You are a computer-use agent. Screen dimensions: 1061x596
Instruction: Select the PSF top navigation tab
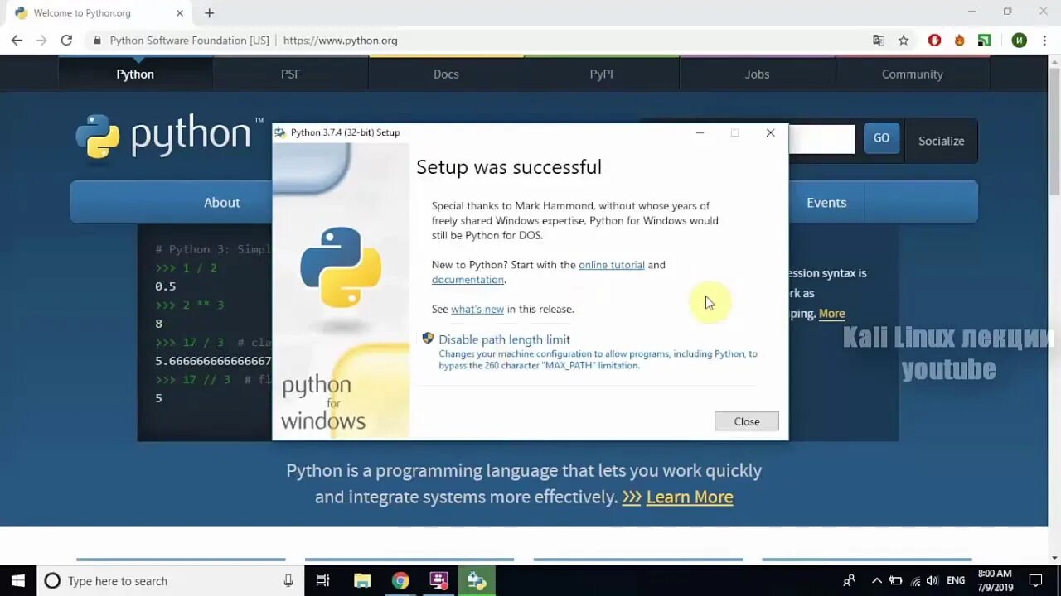pyautogui.click(x=290, y=74)
